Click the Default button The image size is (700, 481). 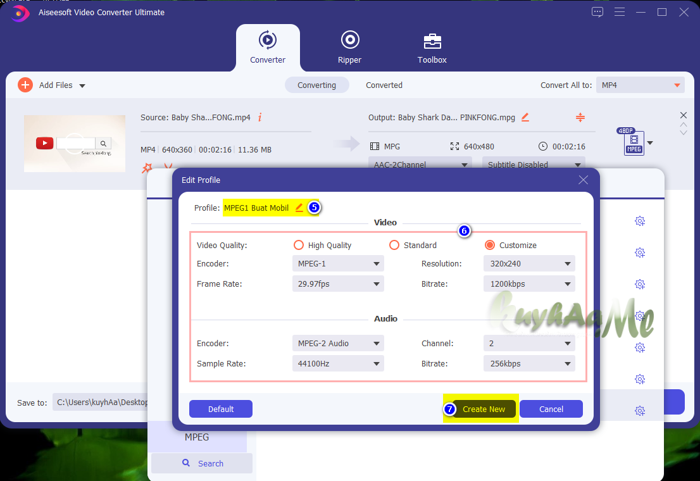[x=220, y=409]
